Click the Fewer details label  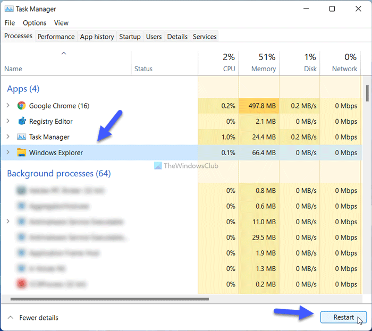[x=39, y=318]
